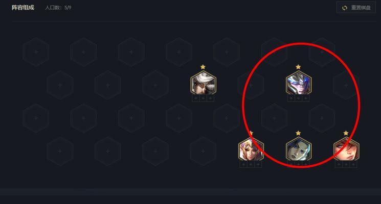
Task: Select the blue-masked armored champion portrait
Action: [x=298, y=83]
